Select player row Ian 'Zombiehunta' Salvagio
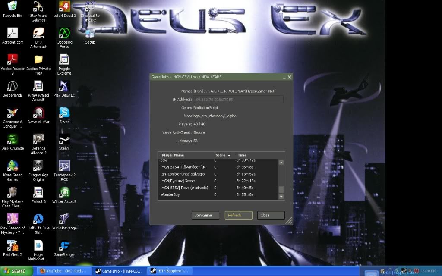This screenshot has width=442, height=276. coord(218,174)
